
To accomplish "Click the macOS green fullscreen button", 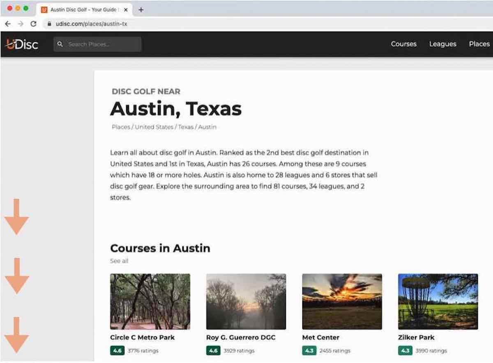I will [26, 8].
